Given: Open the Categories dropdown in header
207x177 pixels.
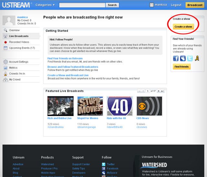Looking at the screenshot, I should [x=45, y=5].
